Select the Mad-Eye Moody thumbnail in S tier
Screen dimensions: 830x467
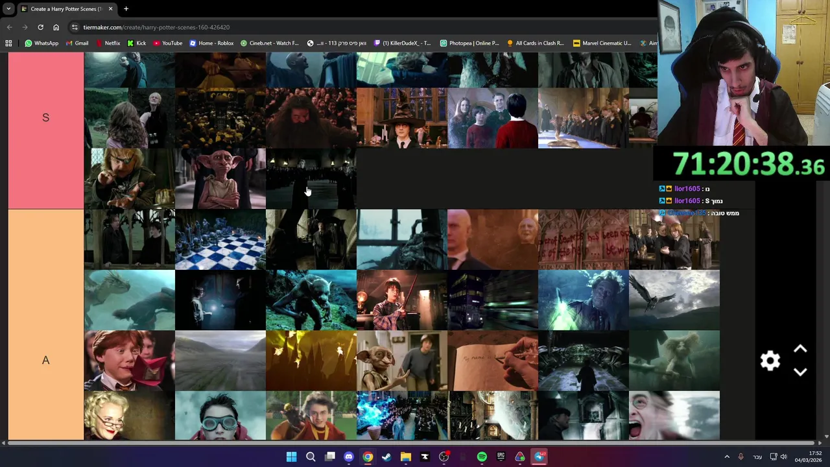coord(130,178)
